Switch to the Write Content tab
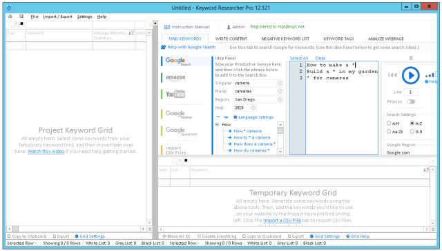Screen dimensions: 442x251 231,39
